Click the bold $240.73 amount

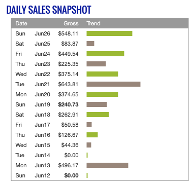(68, 104)
